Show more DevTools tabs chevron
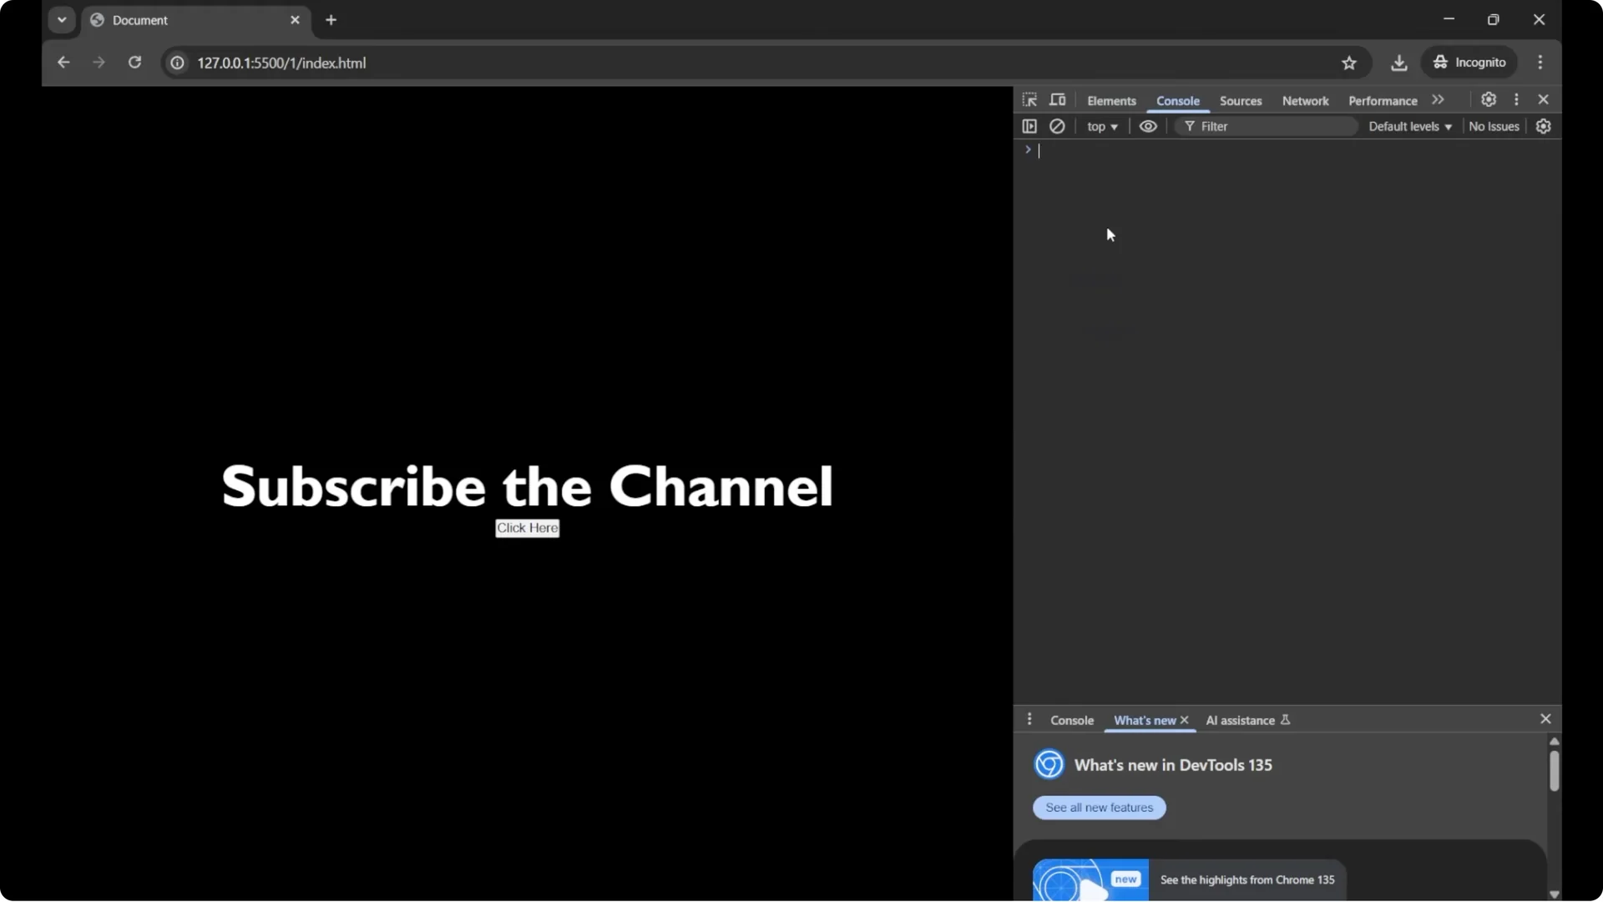The image size is (1603, 902). coord(1438,99)
